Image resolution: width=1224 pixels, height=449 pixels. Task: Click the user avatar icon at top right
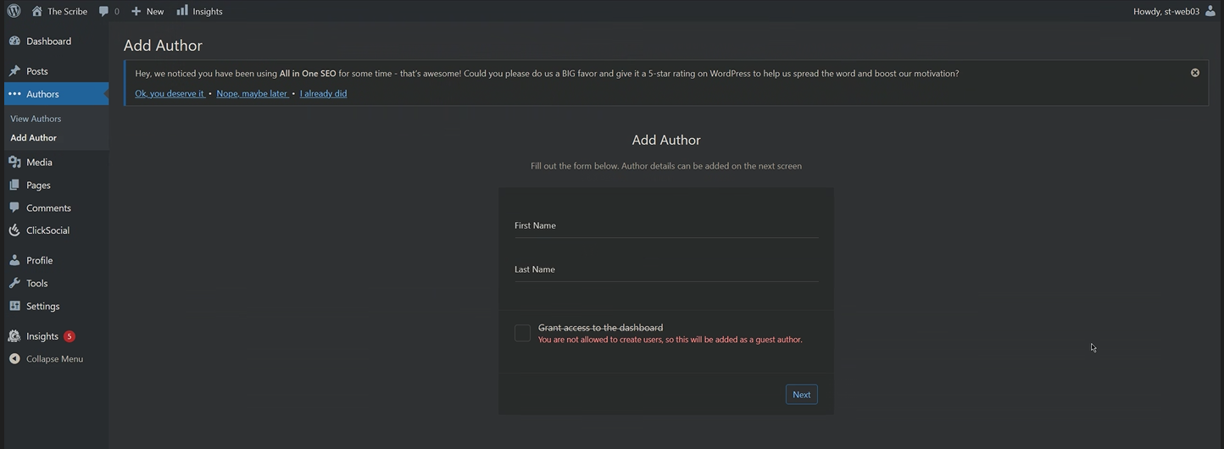coord(1210,11)
